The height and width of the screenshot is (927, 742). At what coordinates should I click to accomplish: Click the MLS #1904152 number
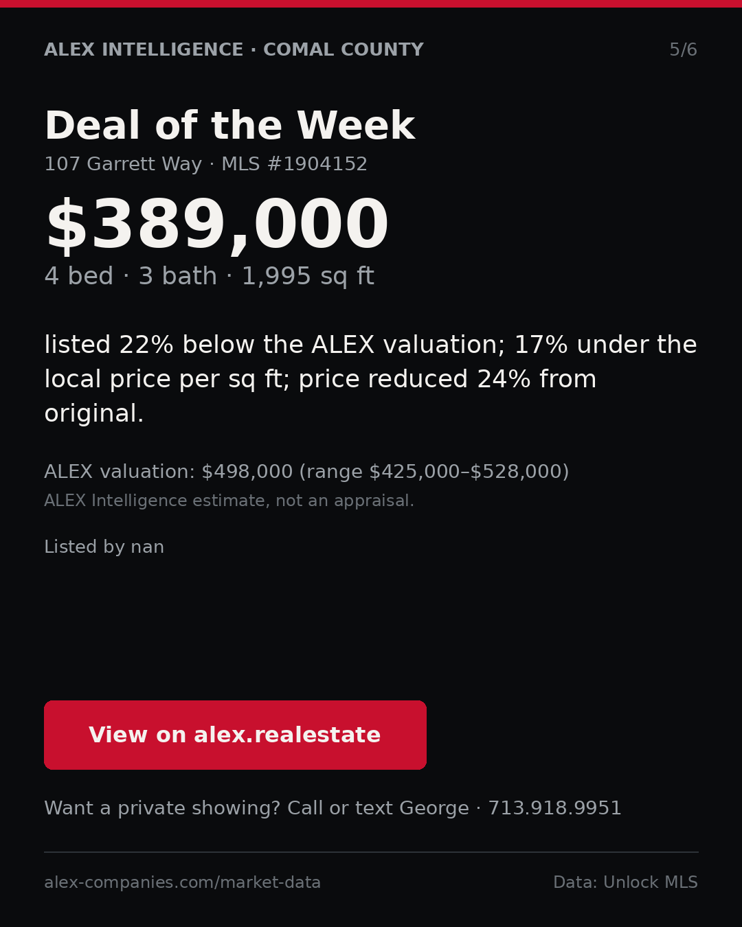tap(294, 164)
